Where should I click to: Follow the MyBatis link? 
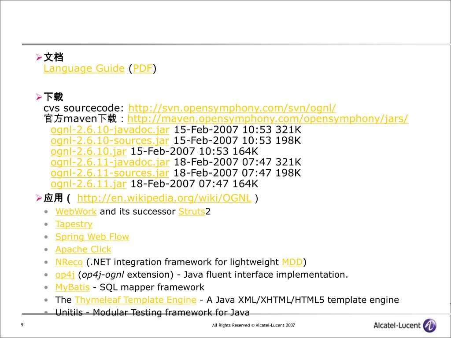[73, 287]
